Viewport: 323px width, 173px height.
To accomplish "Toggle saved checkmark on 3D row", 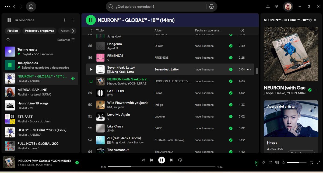I will point(231,140).
